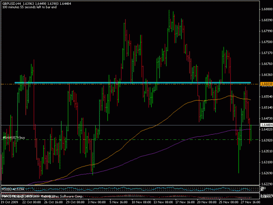The width and height of the screenshot is (273, 205).
Task: Click the orange 1.66018 price label
Action: coord(266,84)
